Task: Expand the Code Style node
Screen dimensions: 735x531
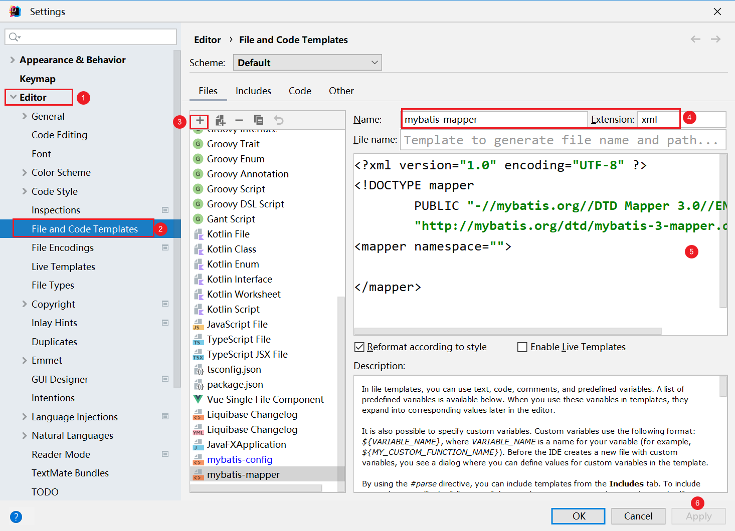Action: [25, 191]
